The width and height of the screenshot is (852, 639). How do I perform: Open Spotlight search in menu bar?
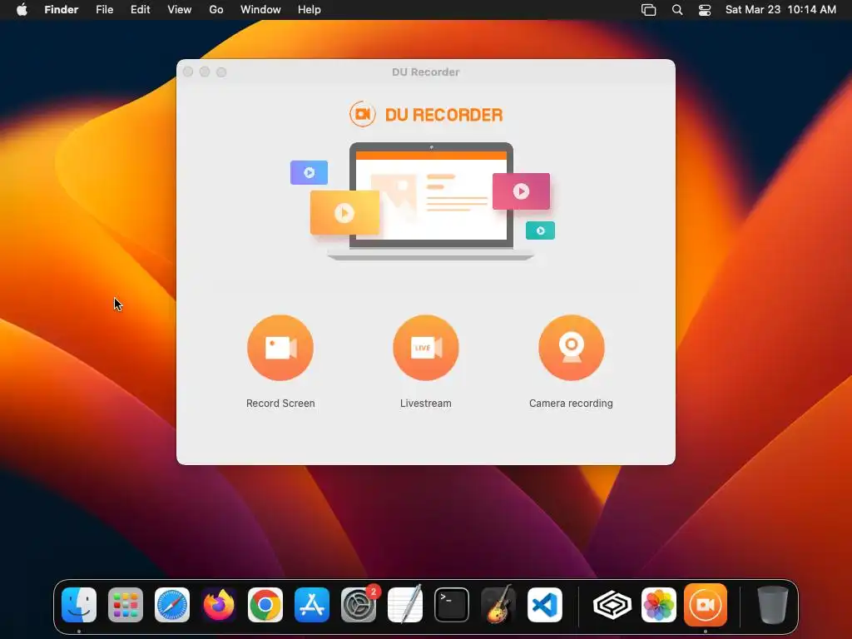point(677,10)
